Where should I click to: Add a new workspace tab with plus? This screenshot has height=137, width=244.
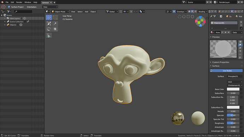[54, 2]
